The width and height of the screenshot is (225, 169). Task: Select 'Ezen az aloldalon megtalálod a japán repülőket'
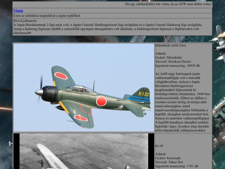tap(47, 16)
